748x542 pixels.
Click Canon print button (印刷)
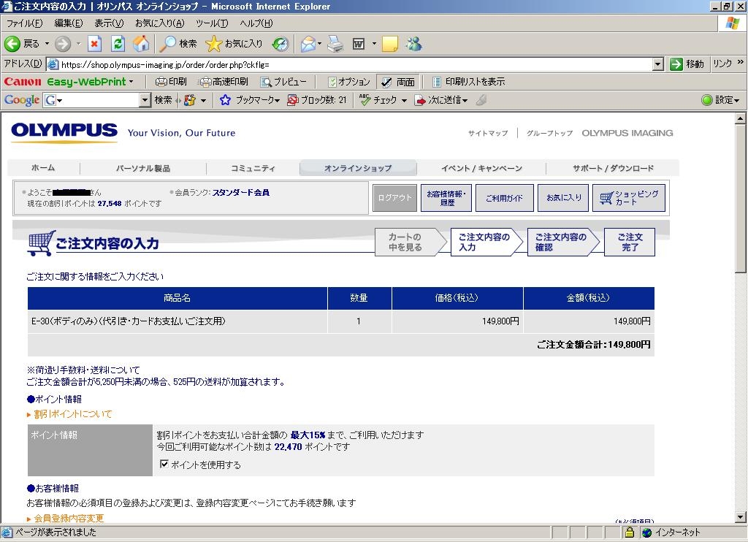tap(171, 82)
